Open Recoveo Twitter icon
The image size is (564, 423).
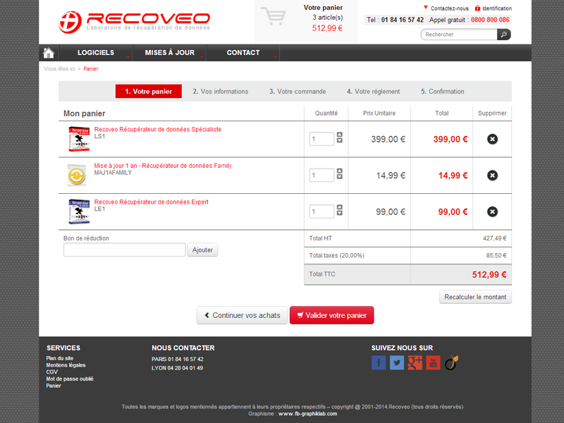point(397,362)
